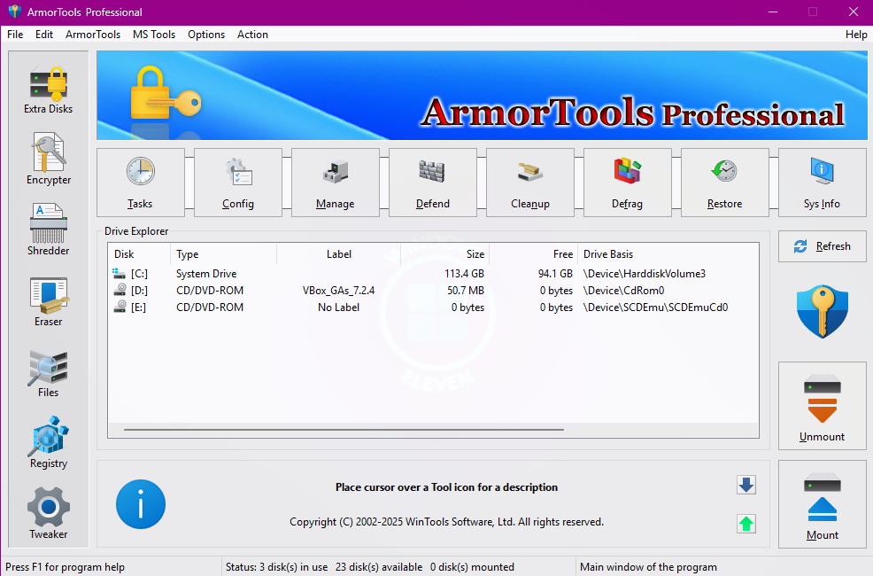Select the [E:] drive row
This screenshot has height=576, width=873.
(433, 307)
